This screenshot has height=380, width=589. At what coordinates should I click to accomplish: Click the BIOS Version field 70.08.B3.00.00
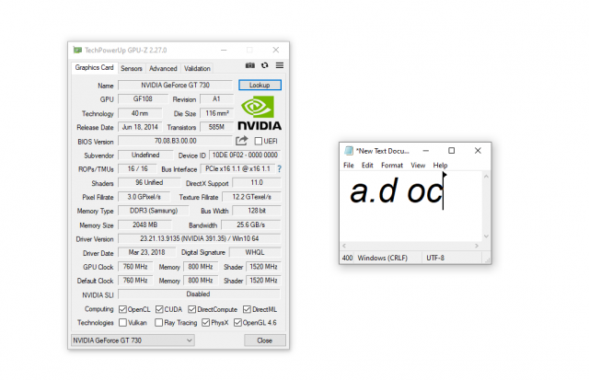[176, 141]
